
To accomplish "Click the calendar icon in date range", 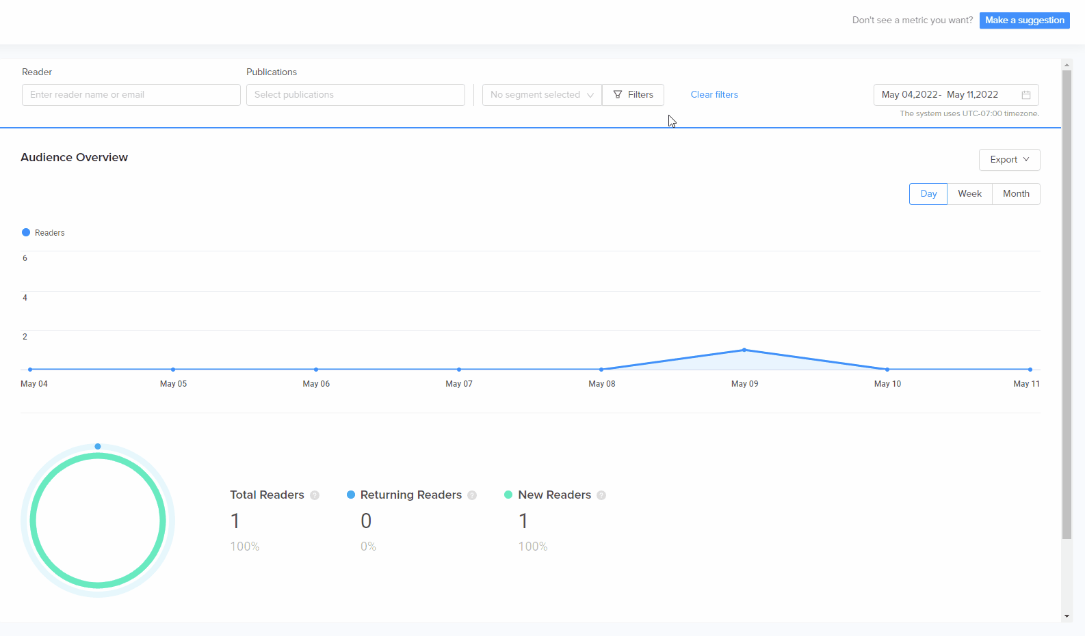I will 1026,95.
